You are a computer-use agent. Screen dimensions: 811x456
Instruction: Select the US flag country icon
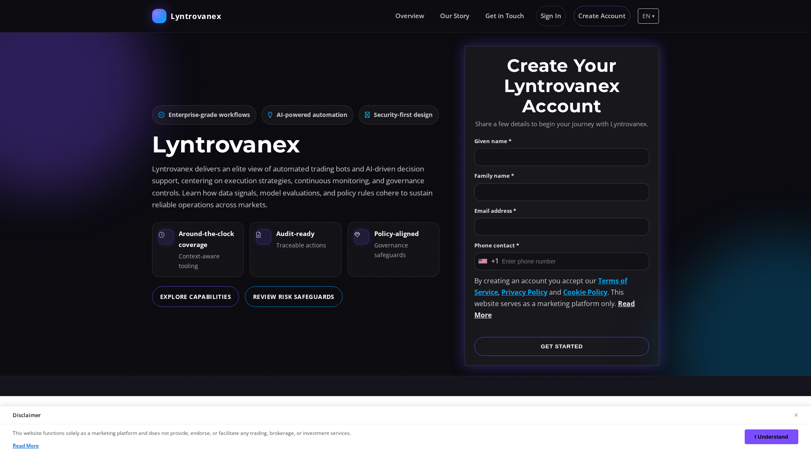coord(483,261)
